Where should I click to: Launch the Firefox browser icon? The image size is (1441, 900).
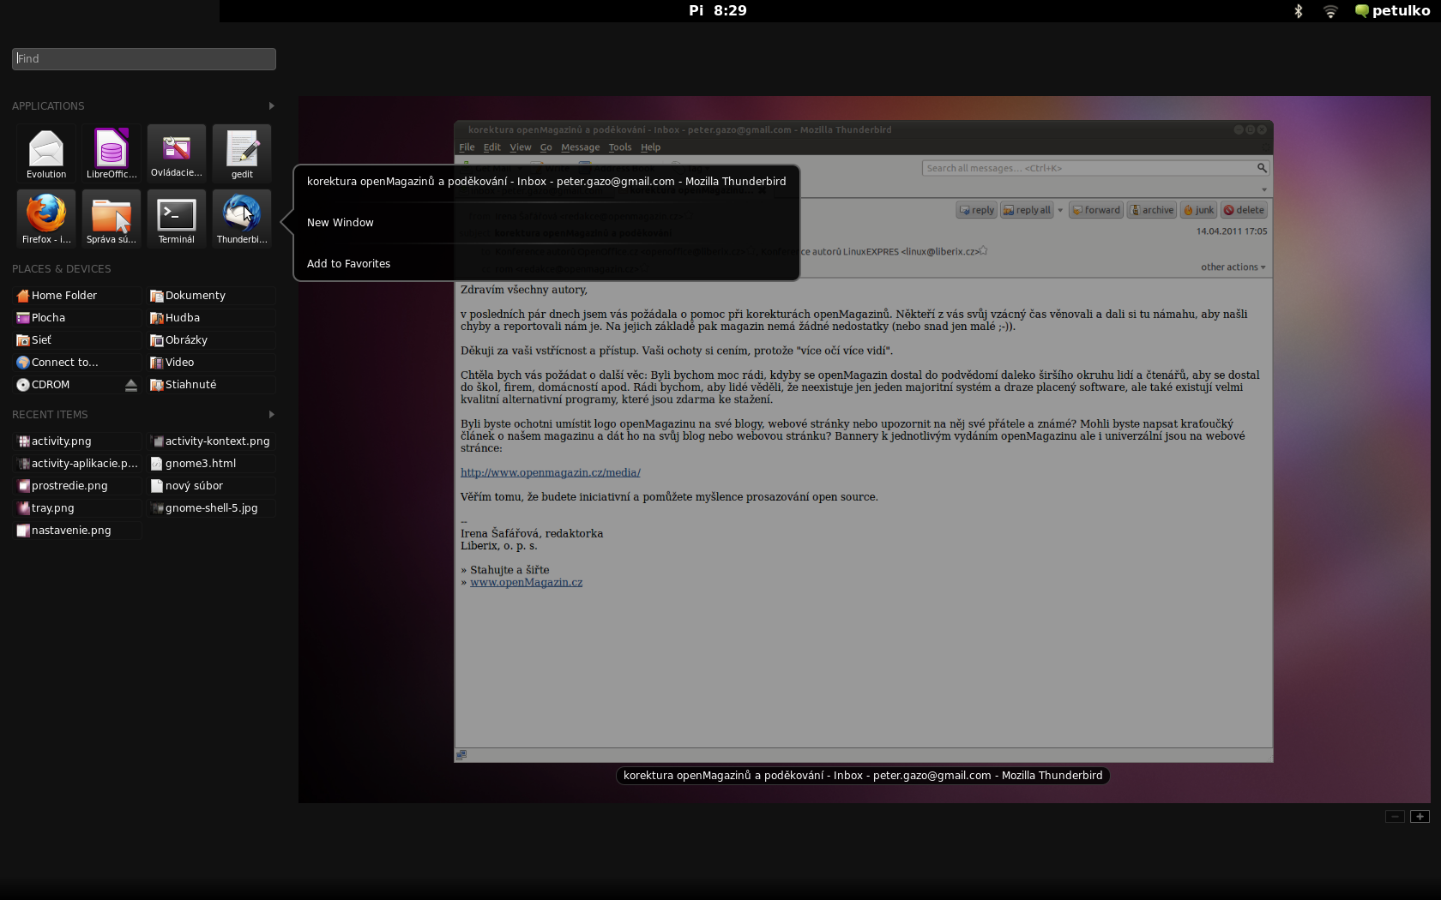coord(46,218)
